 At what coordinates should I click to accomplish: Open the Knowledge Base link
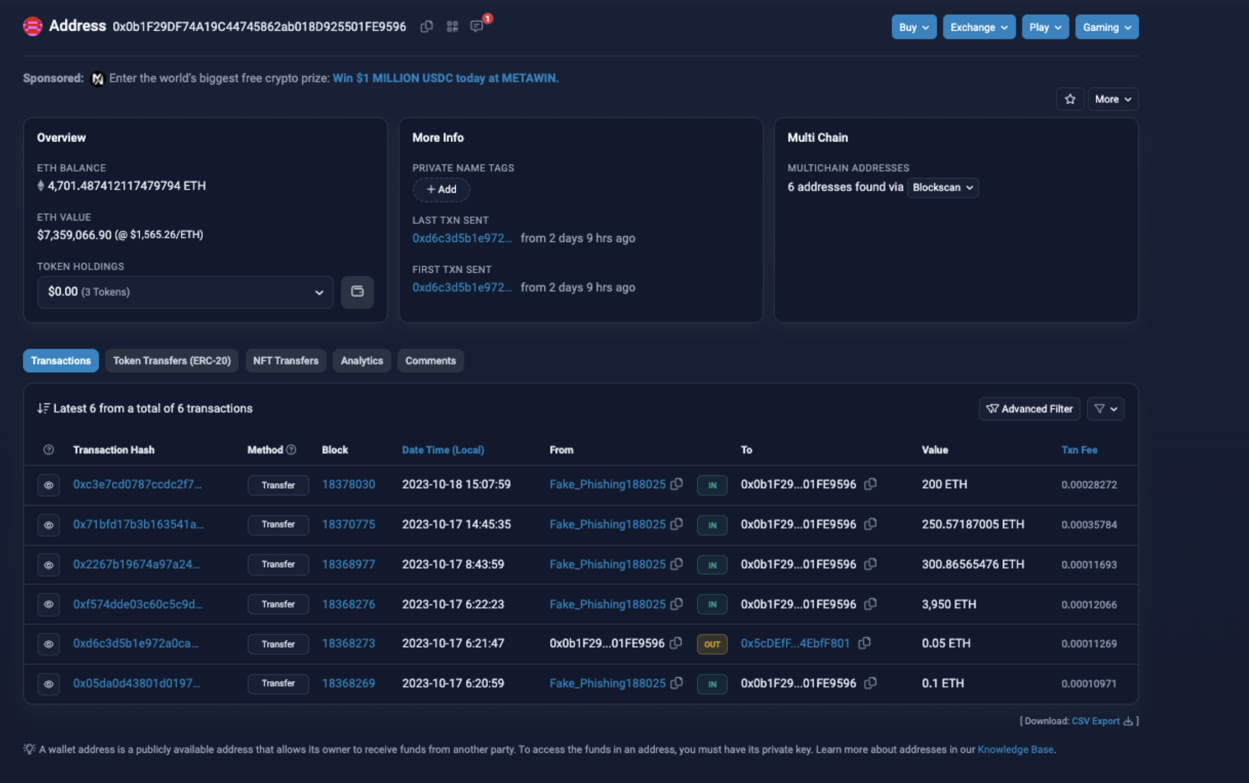point(1015,749)
